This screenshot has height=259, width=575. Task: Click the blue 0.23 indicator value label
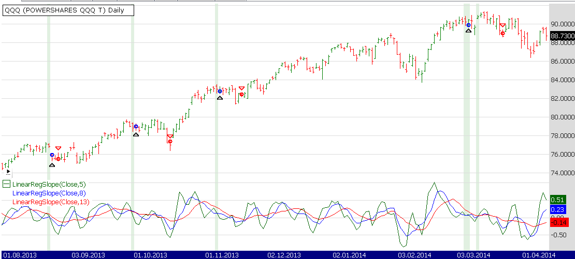tap(557, 210)
